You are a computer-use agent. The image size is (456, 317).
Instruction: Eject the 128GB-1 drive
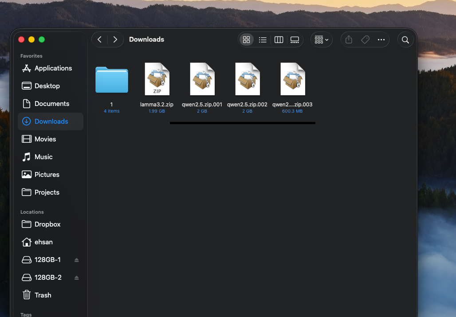pyautogui.click(x=76, y=260)
